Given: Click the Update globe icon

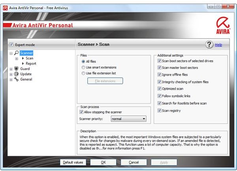Looking at the screenshot, I should (16, 74).
